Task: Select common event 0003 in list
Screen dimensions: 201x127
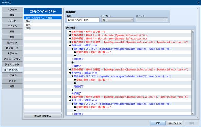Action: 43,25
